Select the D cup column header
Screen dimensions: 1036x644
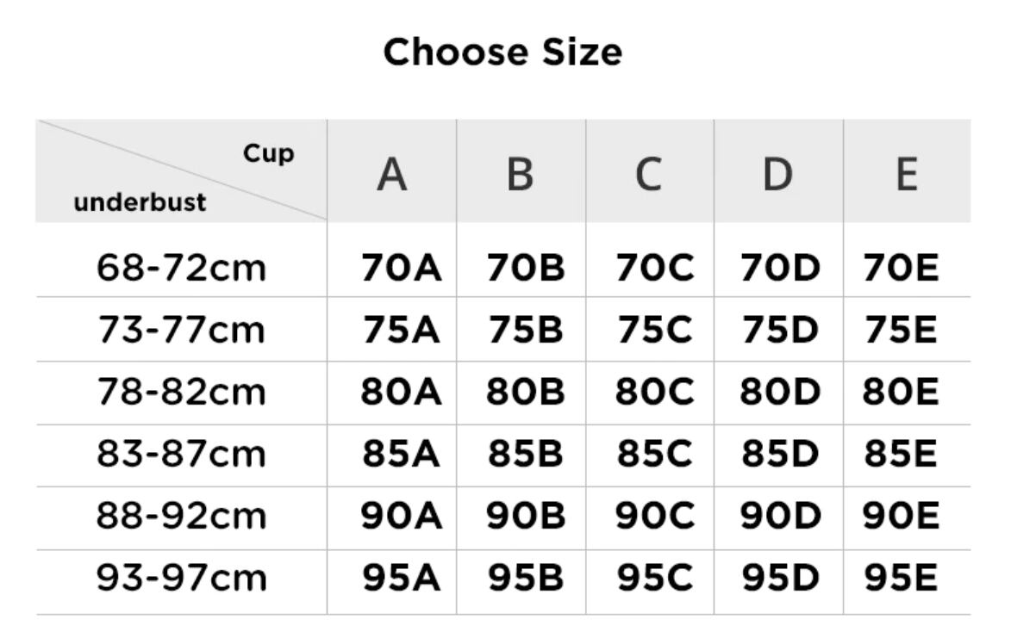(x=777, y=174)
